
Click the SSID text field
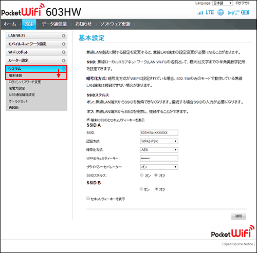pos(159,133)
